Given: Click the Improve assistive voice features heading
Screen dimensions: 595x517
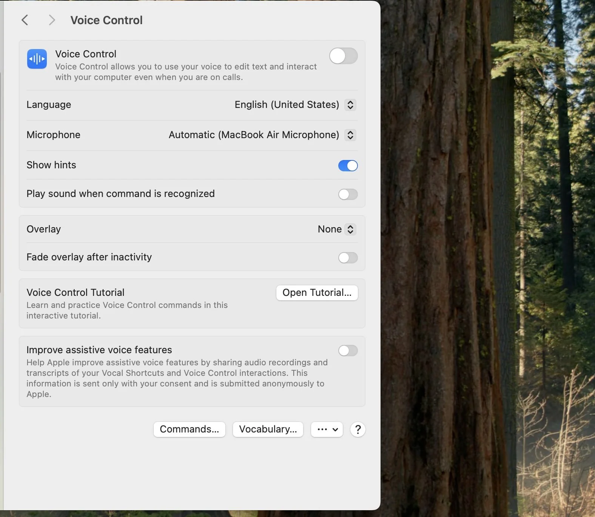Looking at the screenshot, I should [99, 350].
